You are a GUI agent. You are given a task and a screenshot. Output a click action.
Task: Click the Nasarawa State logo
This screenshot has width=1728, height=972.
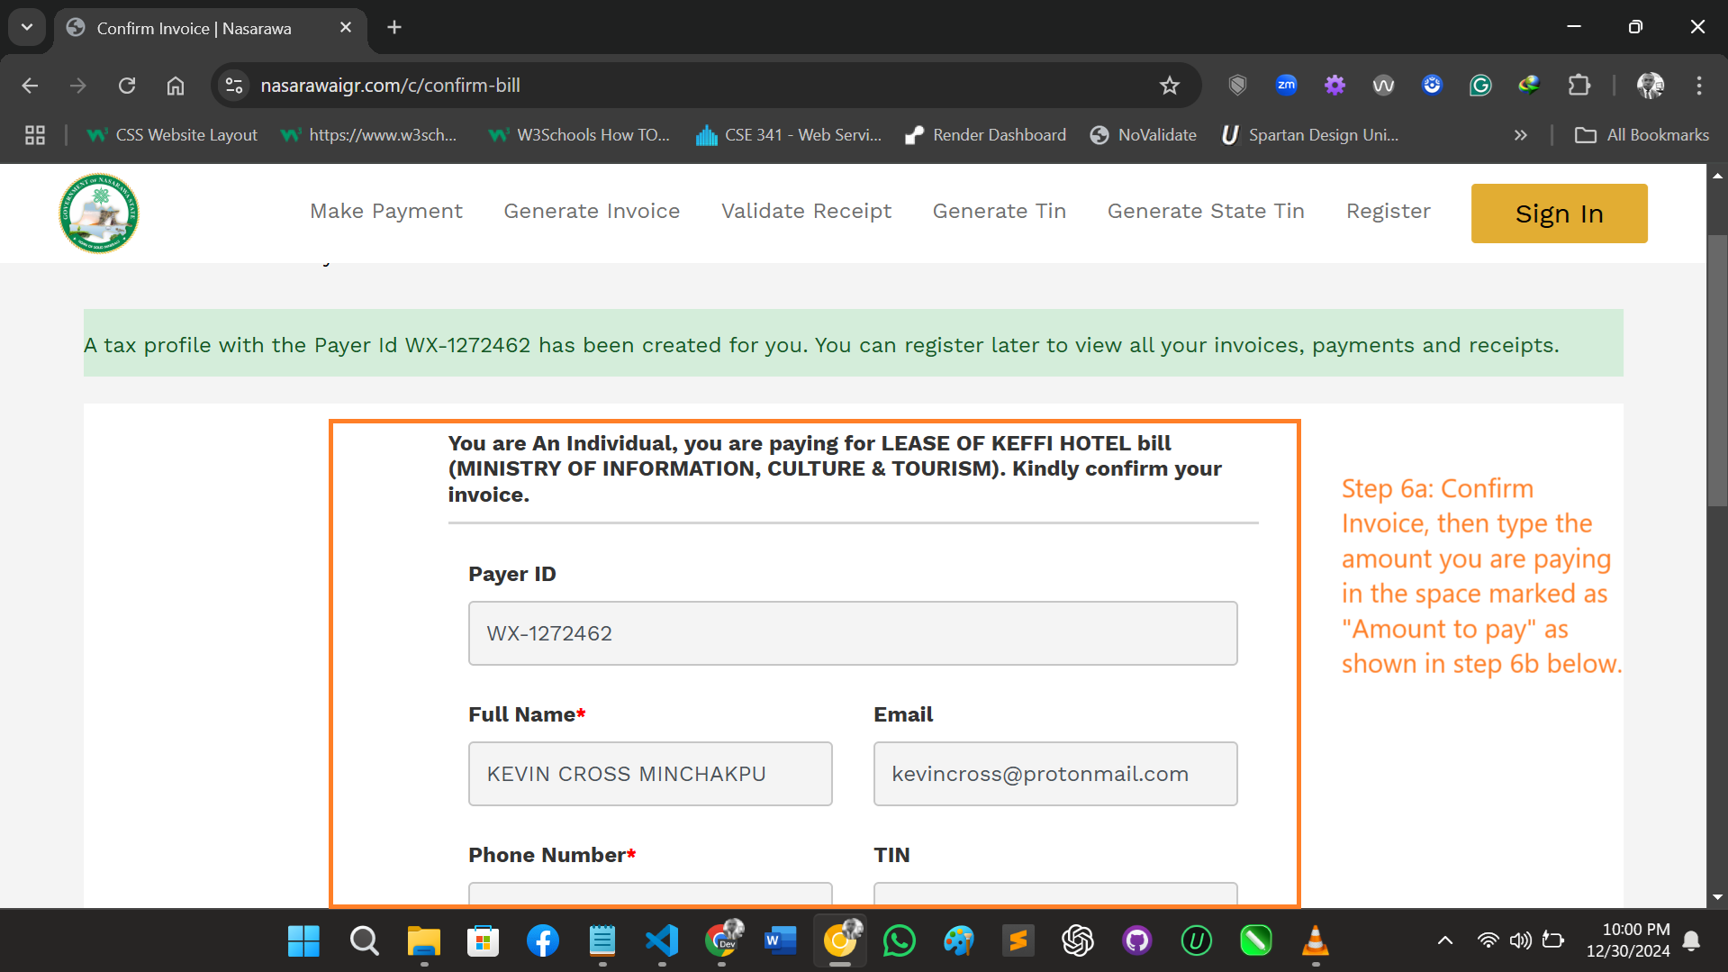click(x=99, y=213)
